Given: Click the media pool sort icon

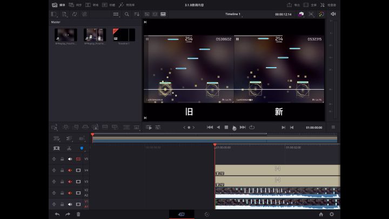Looking at the screenshot, I should tap(137, 14).
